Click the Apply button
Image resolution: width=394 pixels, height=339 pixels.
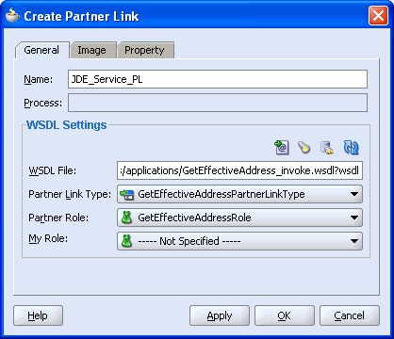(220, 315)
